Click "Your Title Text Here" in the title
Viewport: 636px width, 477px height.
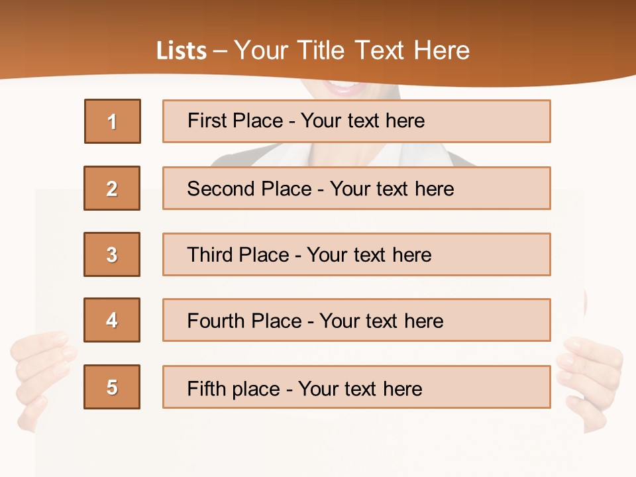coord(352,51)
